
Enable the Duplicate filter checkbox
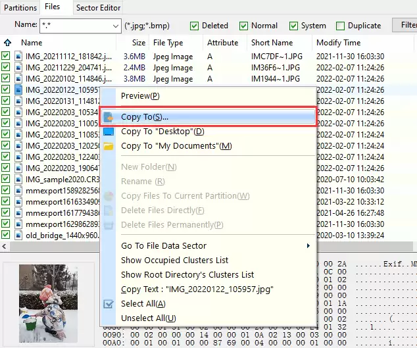click(341, 26)
